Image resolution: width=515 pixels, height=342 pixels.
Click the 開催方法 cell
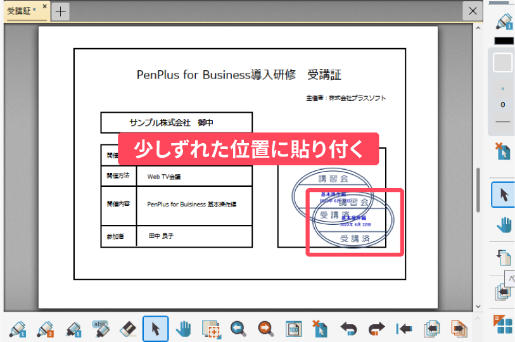tap(118, 176)
